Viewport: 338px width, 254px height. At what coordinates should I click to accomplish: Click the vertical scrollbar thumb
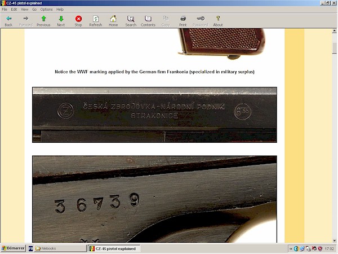334,48
